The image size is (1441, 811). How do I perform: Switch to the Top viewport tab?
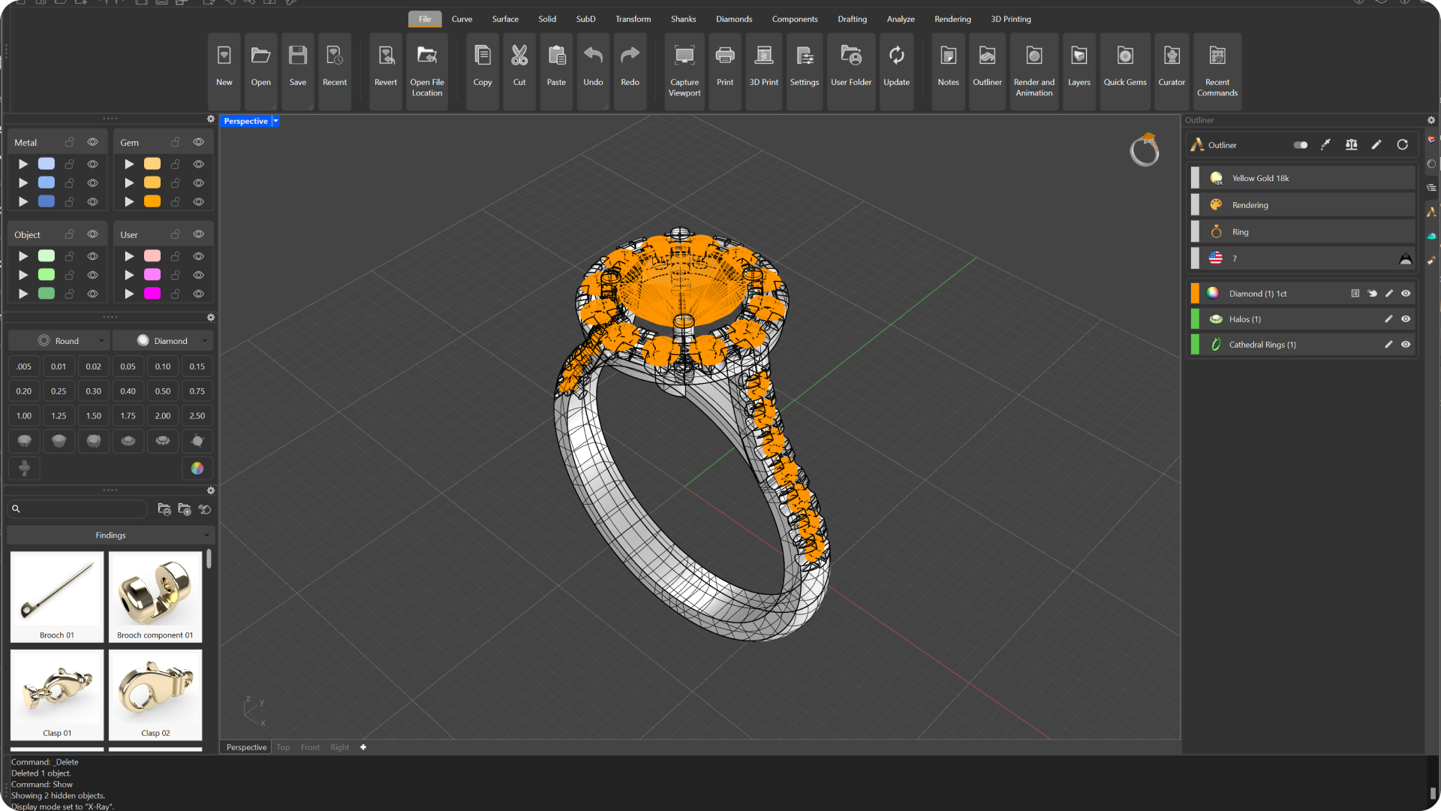pyautogui.click(x=283, y=747)
